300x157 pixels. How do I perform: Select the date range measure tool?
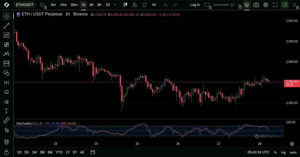[6, 82]
